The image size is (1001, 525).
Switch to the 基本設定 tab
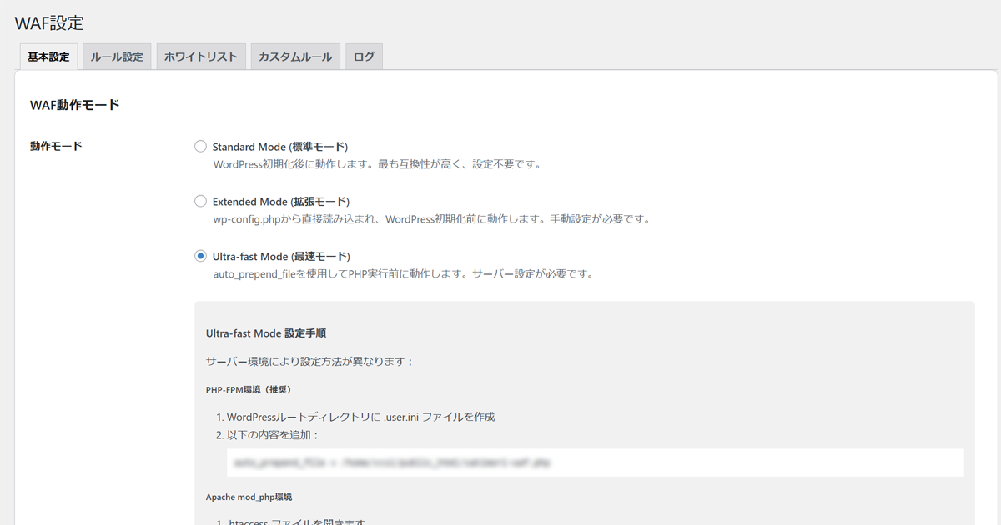coord(48,57)
